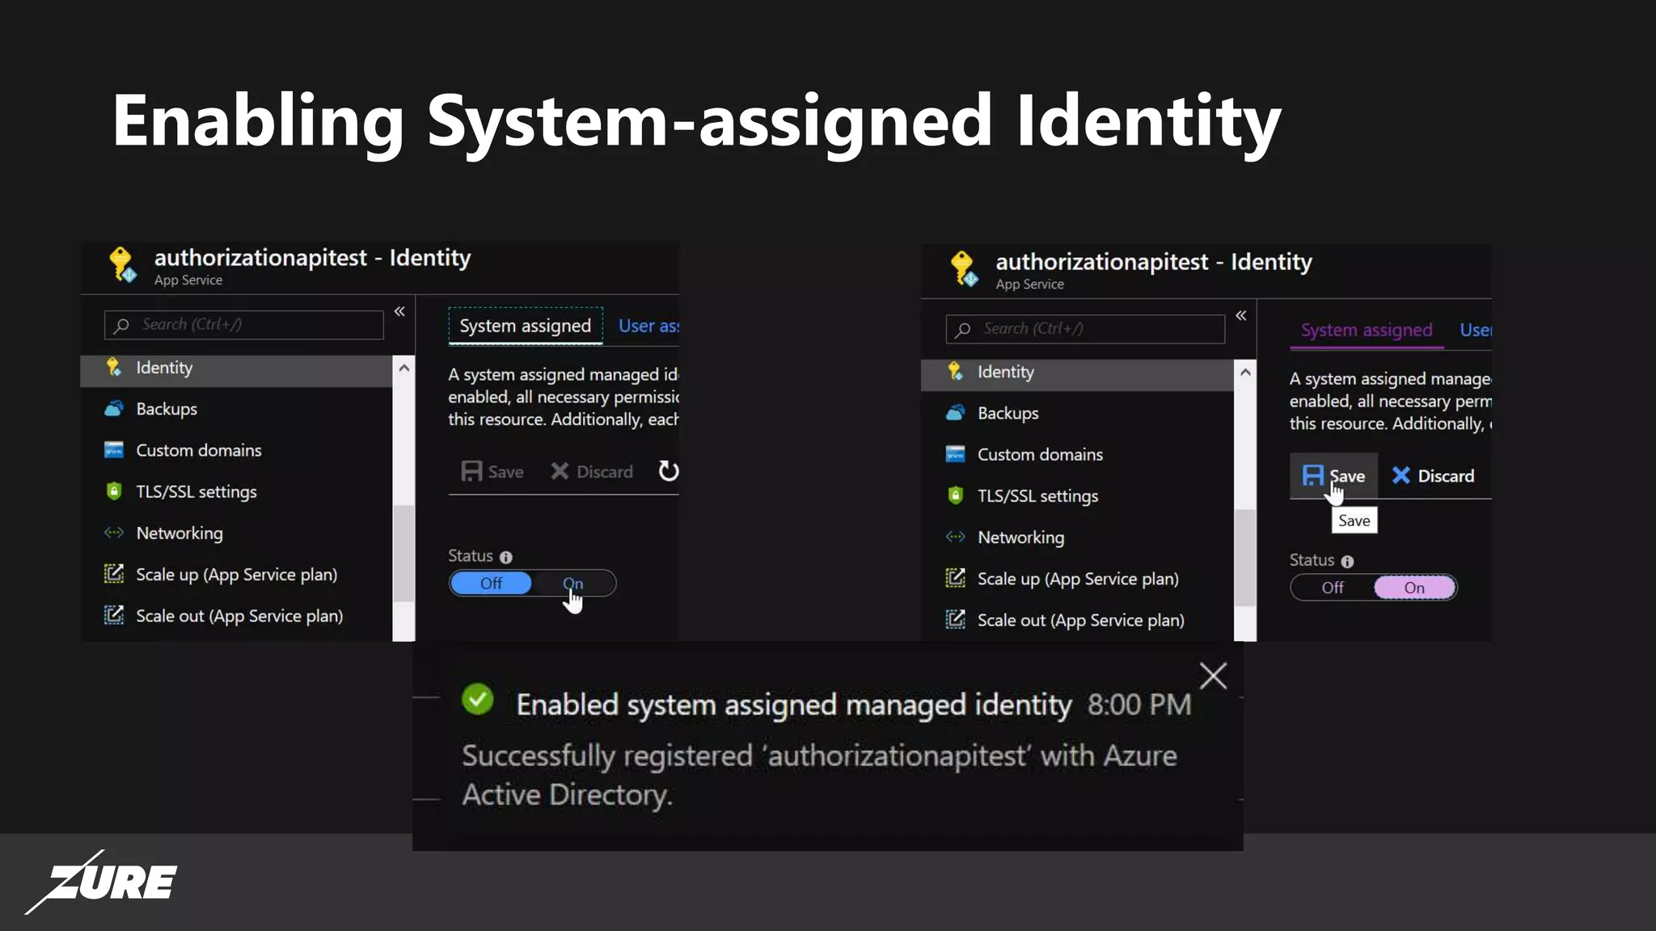
Task: Open System assigned tab in right panel
Action: (x=1367, y=330)
